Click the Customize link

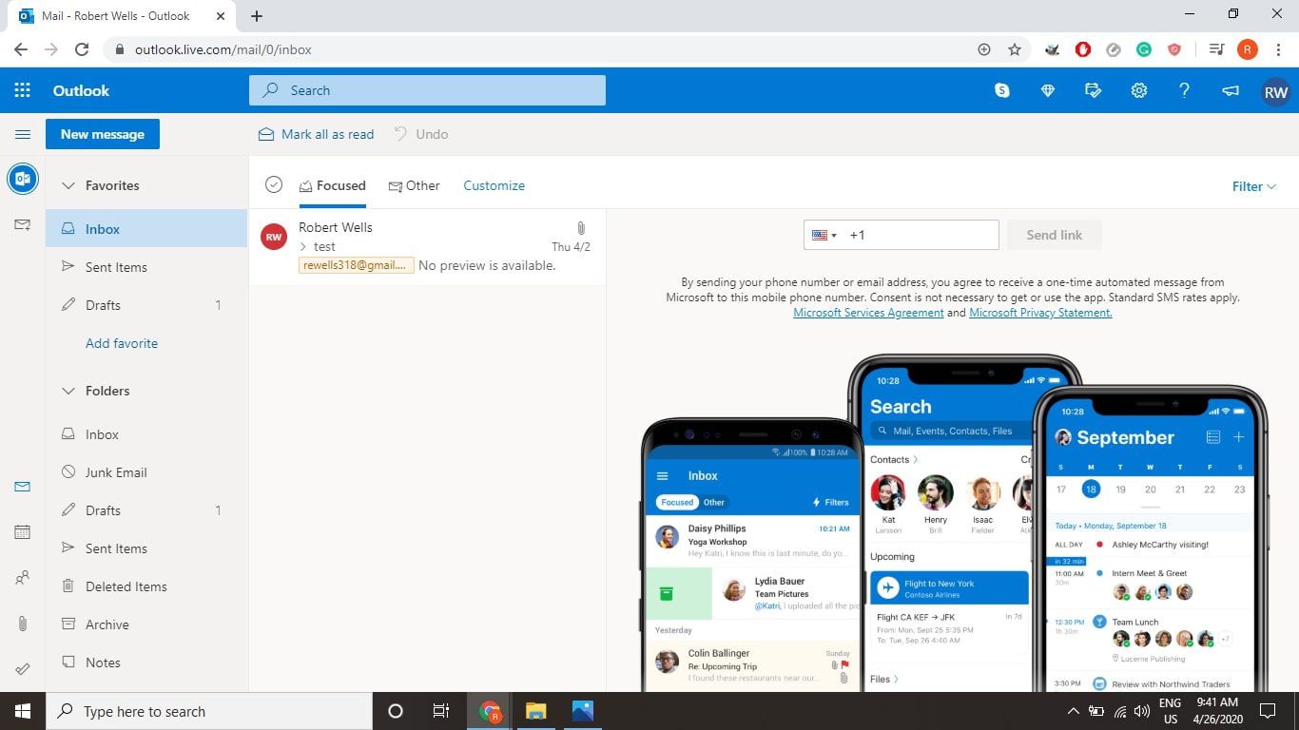(494, 185)
